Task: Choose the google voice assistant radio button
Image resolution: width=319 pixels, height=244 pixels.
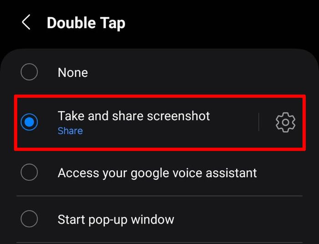Action: (x=29, y=172)
